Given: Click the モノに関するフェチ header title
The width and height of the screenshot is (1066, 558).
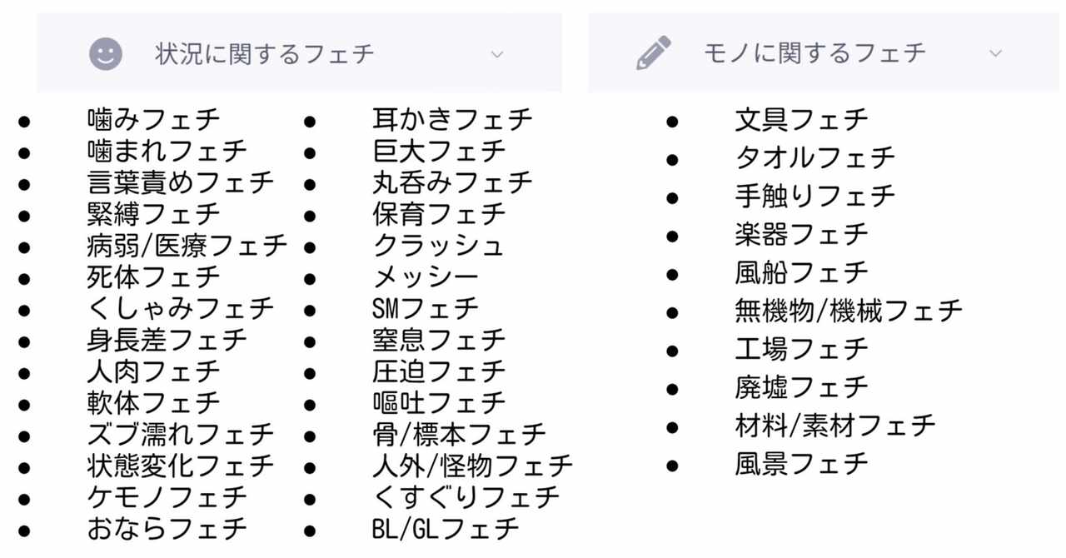Looking at the screenshot, I should click(814, 53).
